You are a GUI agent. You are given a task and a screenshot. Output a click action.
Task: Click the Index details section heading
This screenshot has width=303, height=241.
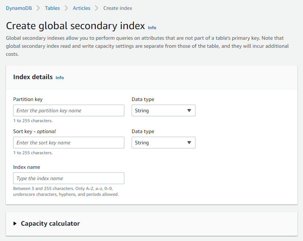pyautogui.click(x=33, y=77)
